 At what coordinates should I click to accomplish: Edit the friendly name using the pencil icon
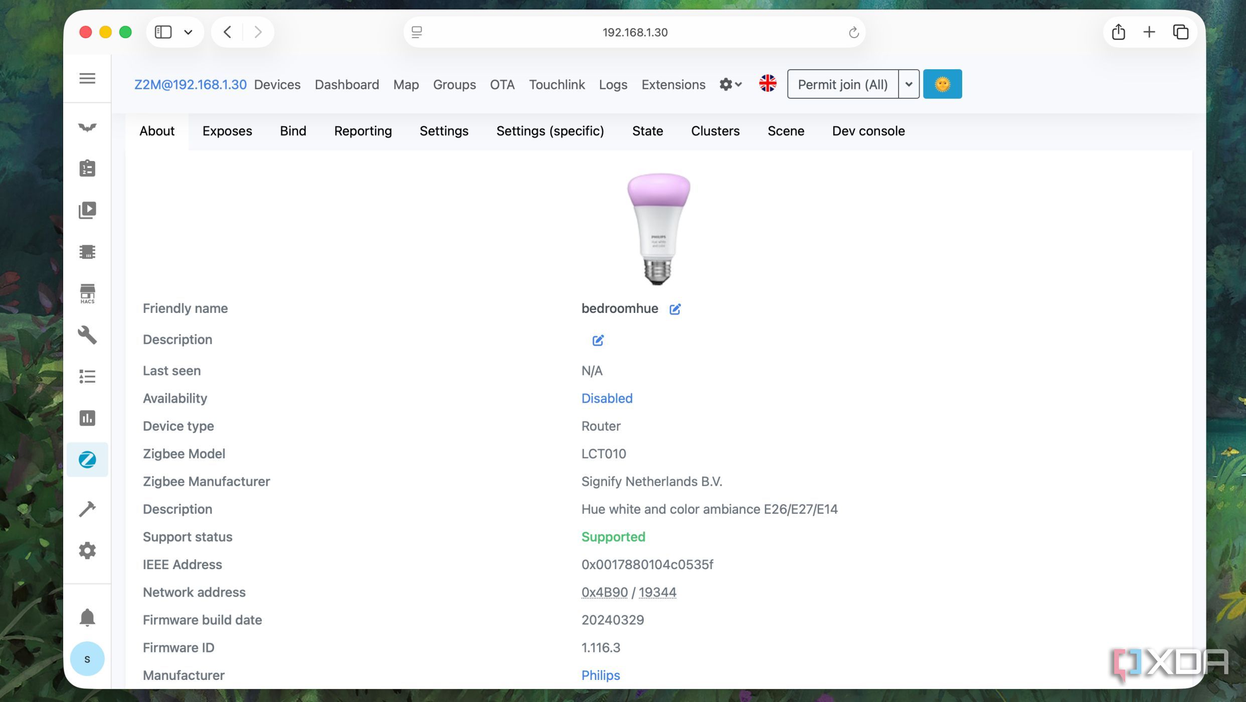point(674,309)
